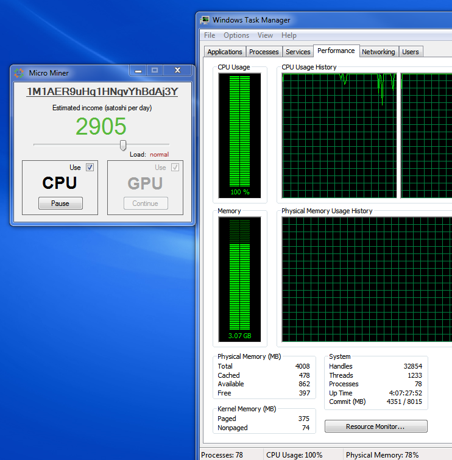The image size is (452, 460).
Task: Click the Continue button under GPU
Action: 146,203
